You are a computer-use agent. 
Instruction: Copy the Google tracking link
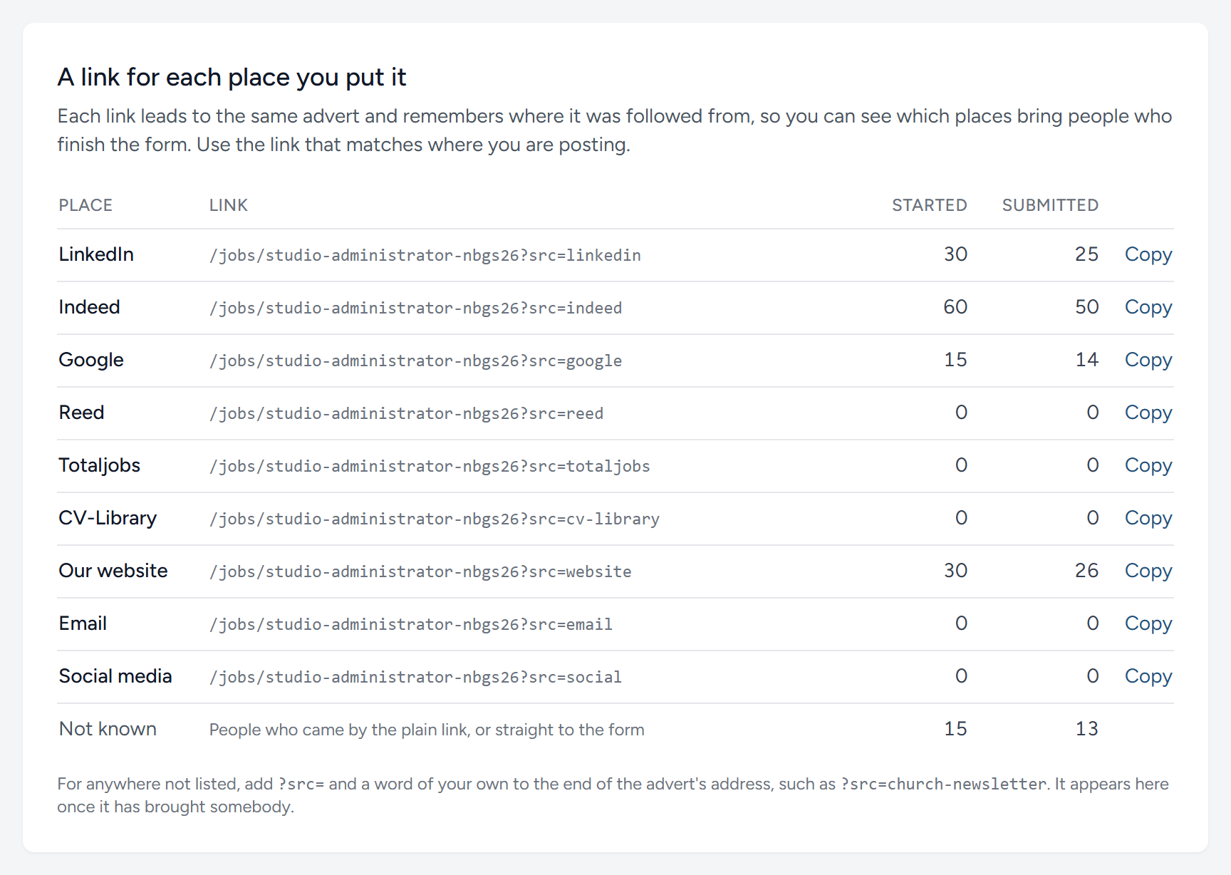coord(1148,360)
